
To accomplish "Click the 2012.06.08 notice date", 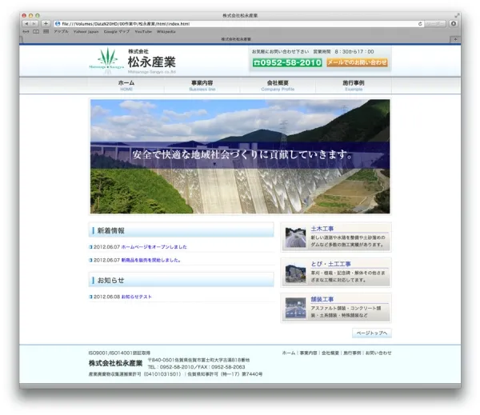I will [x=106, y=297].
